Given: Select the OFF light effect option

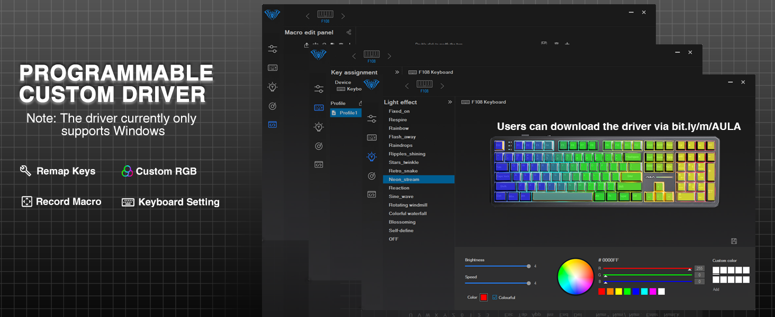Looking at the screenshot, I should [393, 239].
